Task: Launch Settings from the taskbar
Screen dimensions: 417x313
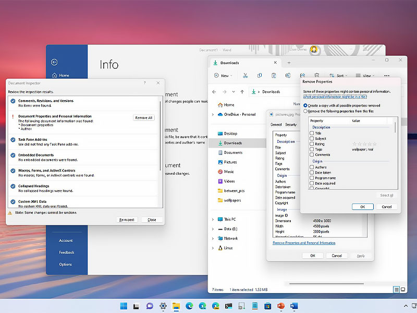Action: [x=163, y=306]
